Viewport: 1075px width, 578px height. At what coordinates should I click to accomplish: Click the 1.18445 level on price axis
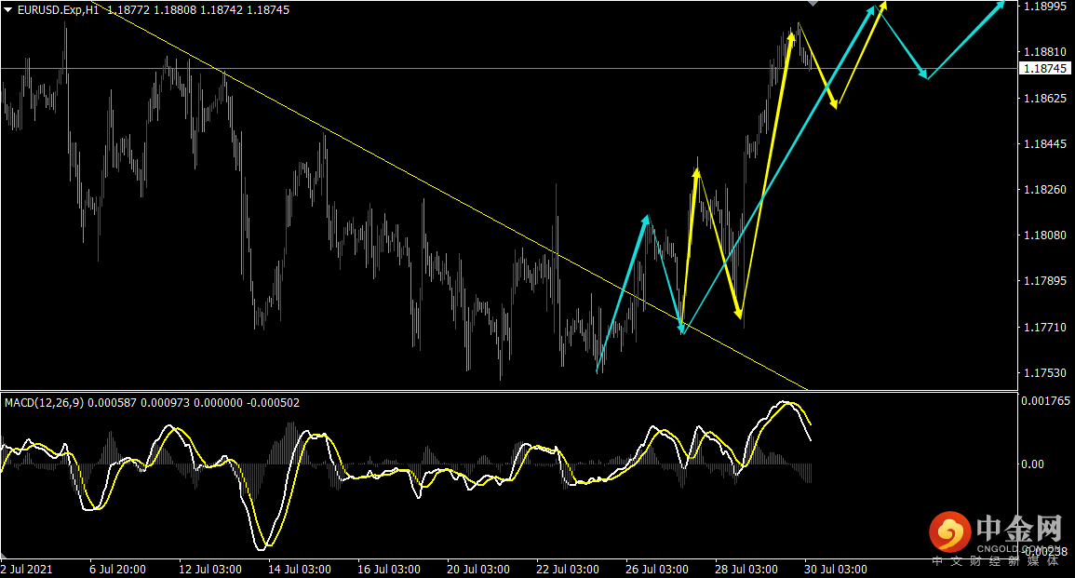tap(1045, 144)
